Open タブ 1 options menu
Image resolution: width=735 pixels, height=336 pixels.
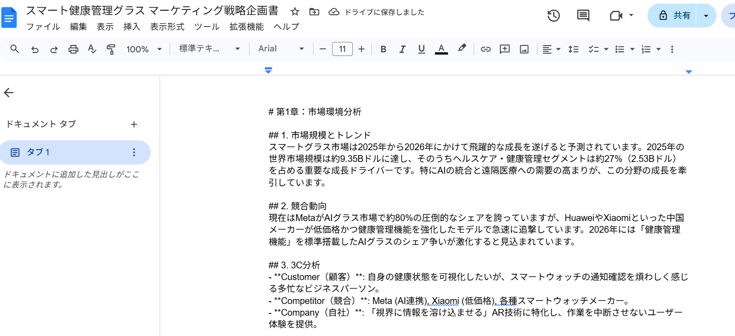(x=134, y=152)
